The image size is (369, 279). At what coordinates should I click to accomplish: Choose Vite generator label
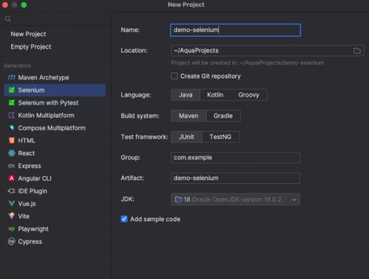point(24,216)
